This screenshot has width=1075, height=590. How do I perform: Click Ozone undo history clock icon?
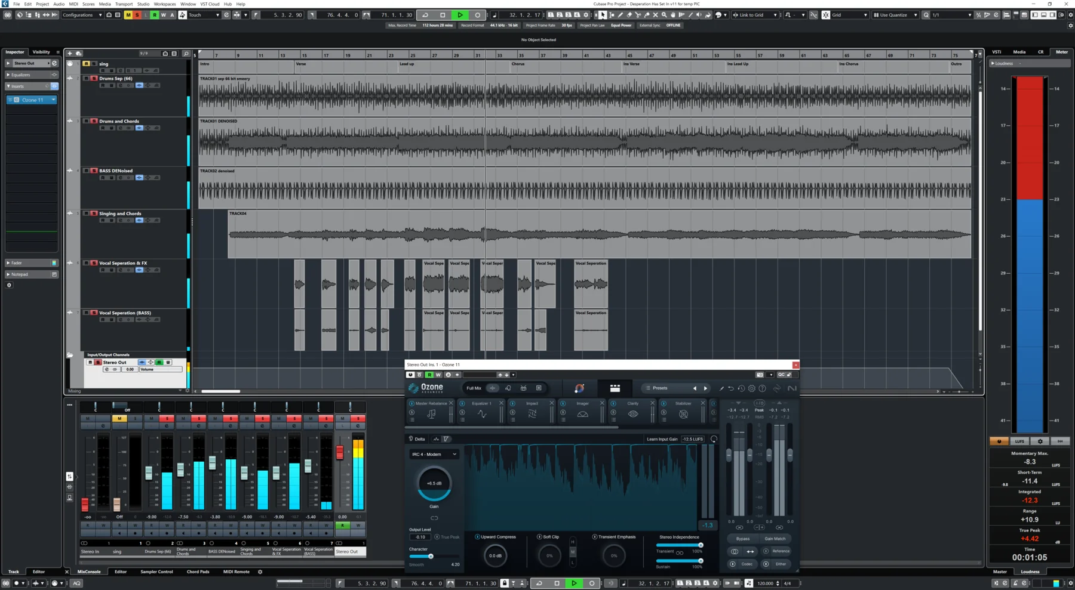[741, 388]
